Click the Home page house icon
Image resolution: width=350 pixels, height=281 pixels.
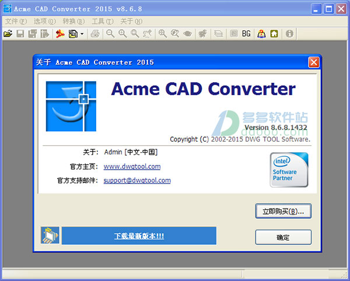tap(274, 34)
